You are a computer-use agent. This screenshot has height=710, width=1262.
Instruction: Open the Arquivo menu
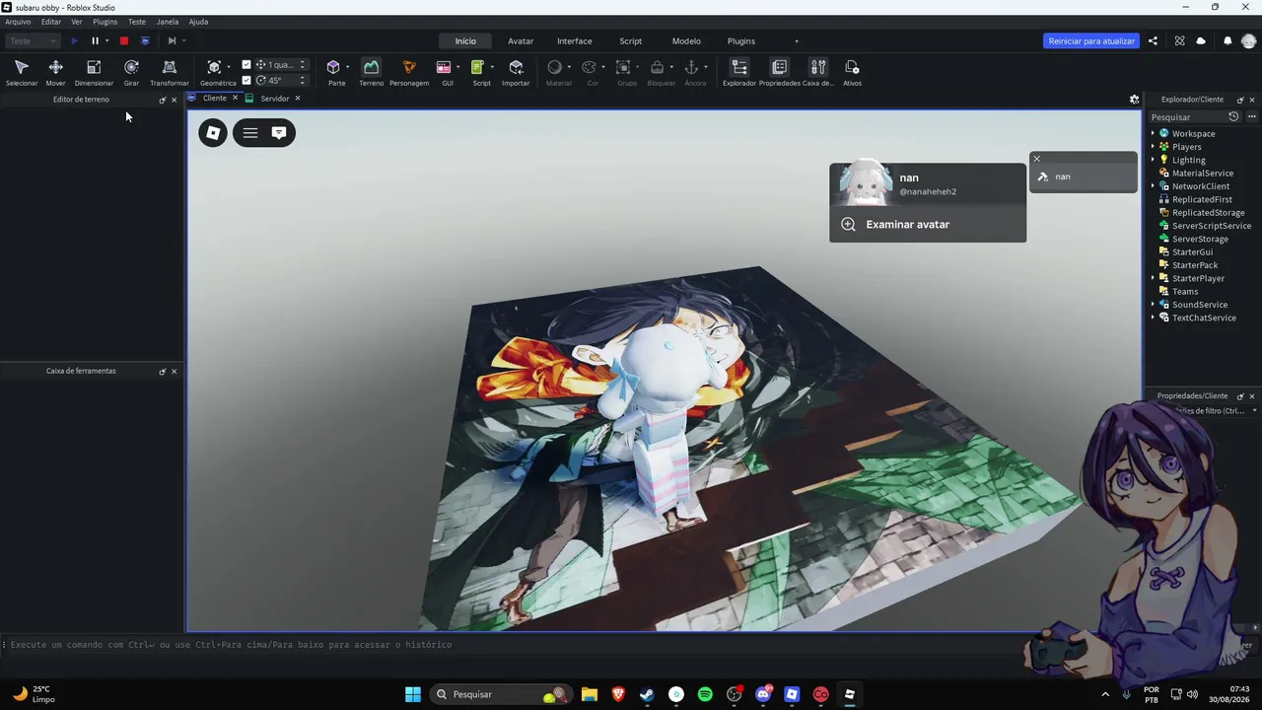click(18, 22)
